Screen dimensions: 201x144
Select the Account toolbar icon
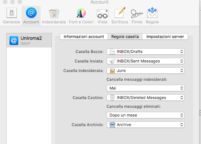pyautogui.click(x=31, y=16)
